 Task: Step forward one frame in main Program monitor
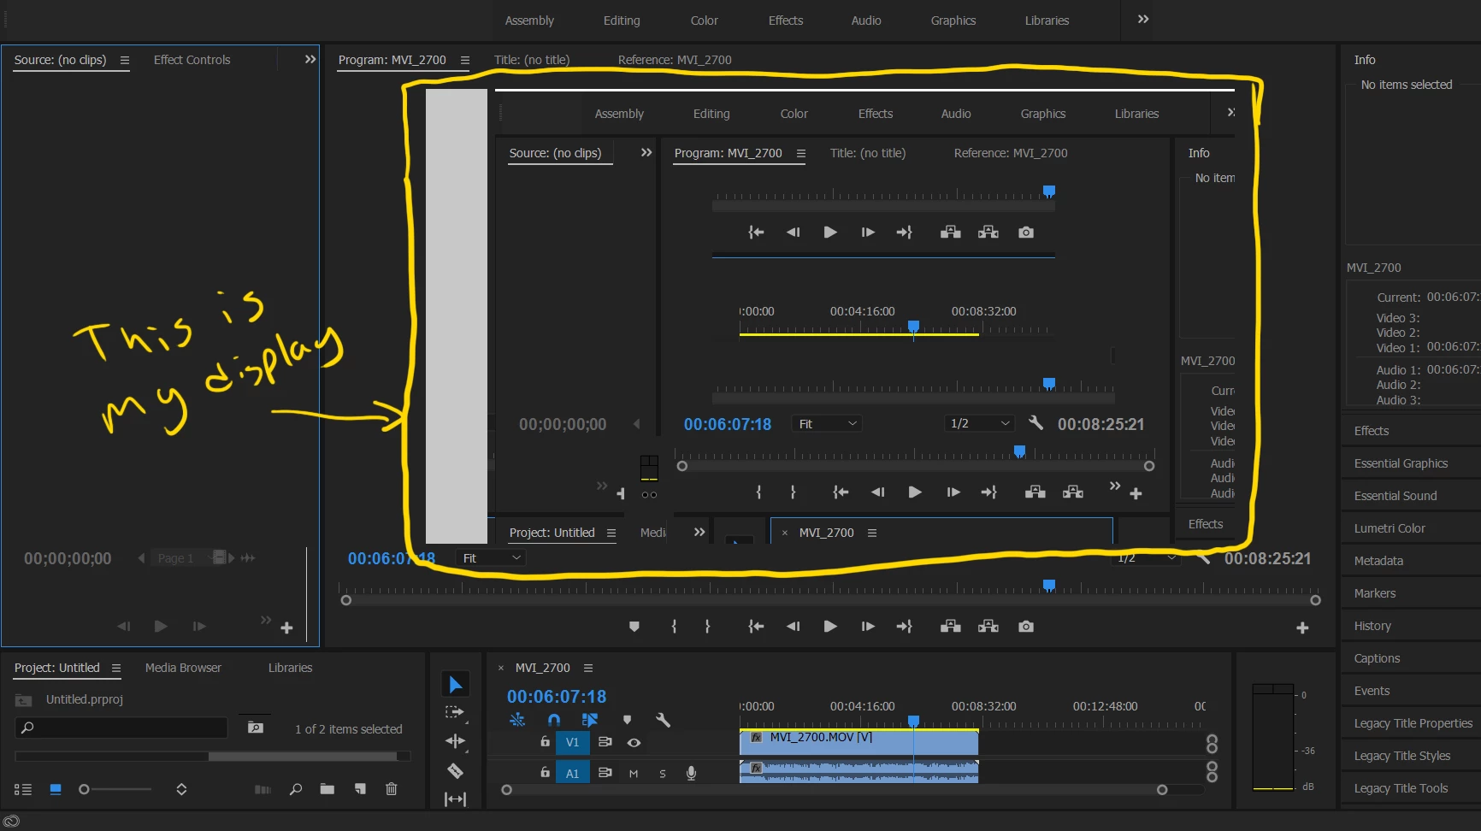[x=868, y=627]
